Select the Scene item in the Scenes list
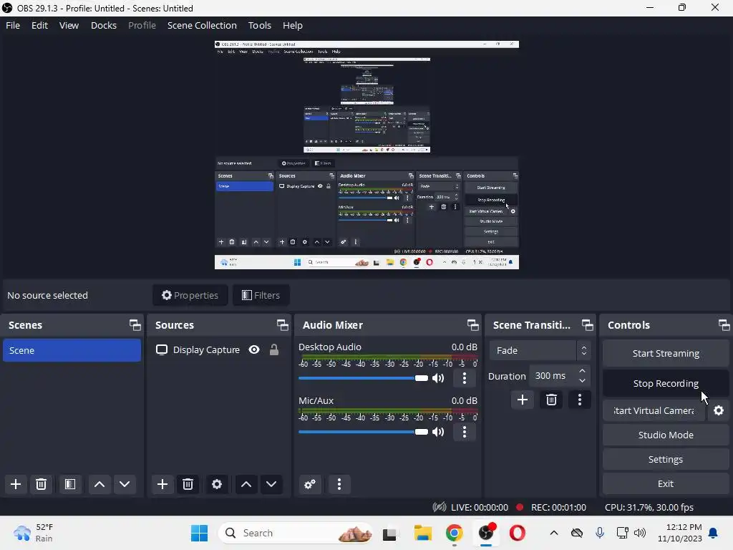The image size is (733, 550). pos(72,350)
